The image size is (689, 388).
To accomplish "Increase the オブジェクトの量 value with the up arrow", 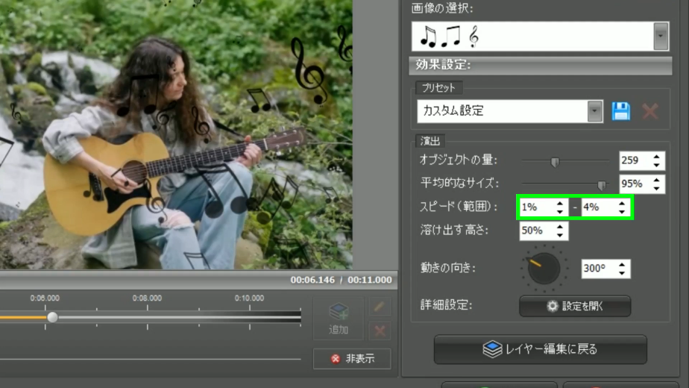I will pos(656,157).
